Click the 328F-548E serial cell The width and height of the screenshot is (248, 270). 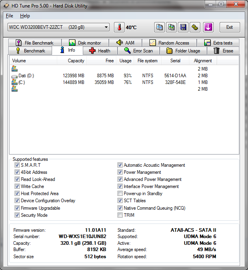(175, 82)
